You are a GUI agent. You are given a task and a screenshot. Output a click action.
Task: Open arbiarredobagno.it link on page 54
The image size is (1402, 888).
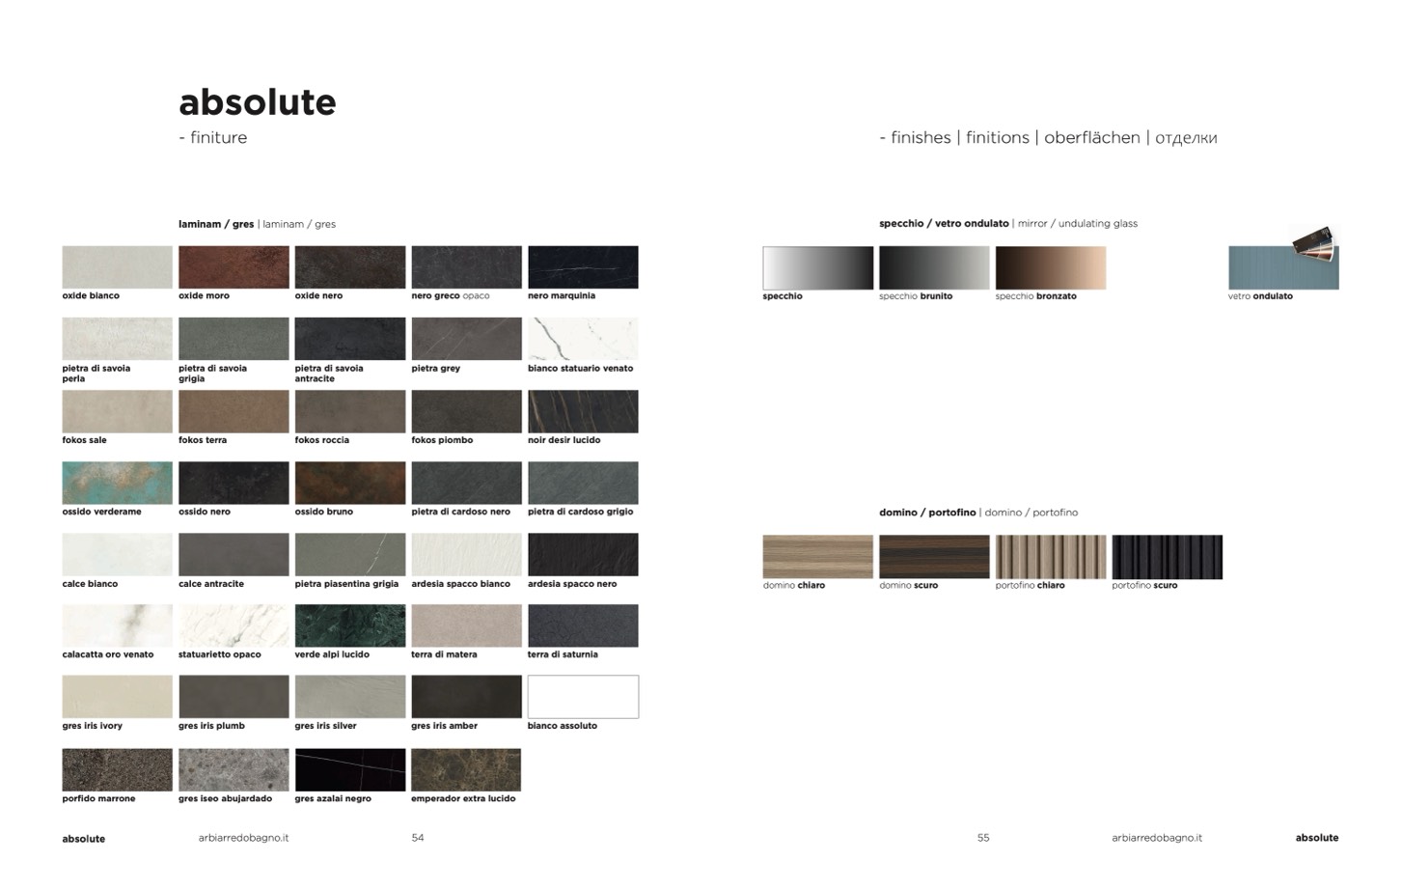243,838
